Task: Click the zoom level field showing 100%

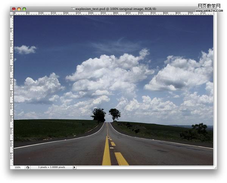Action: pos(17,167)
